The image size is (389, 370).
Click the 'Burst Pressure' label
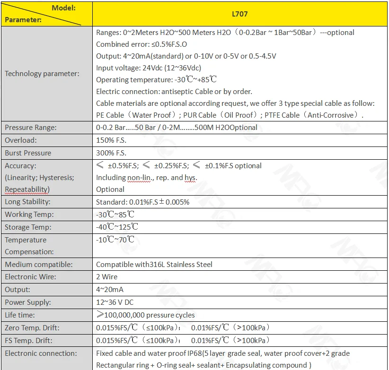pos(28,153)
